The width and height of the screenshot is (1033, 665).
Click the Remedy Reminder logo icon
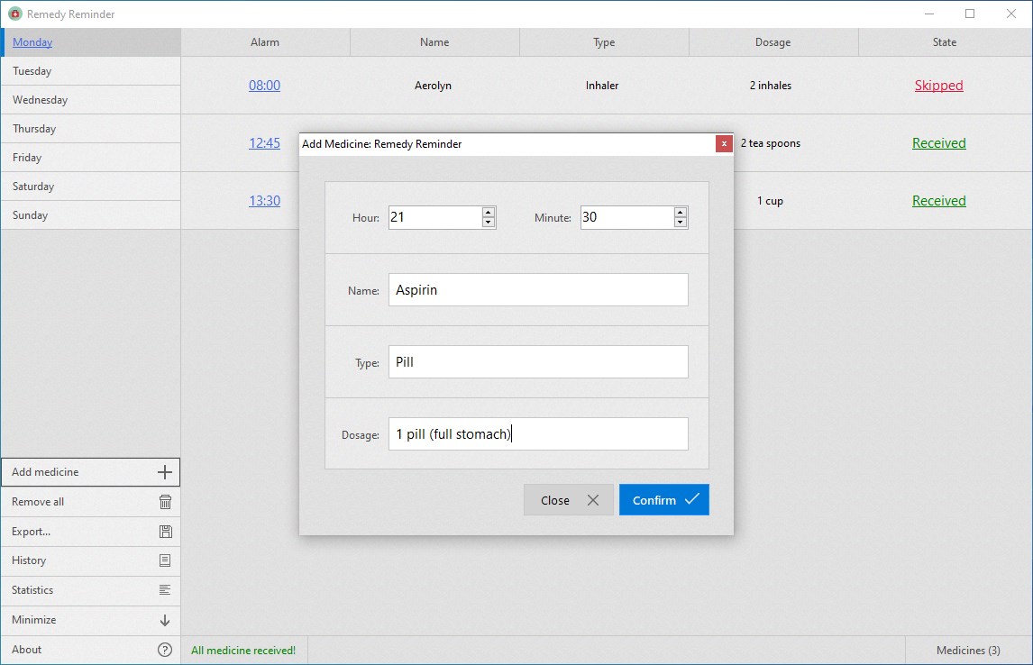tap(14, 14)
